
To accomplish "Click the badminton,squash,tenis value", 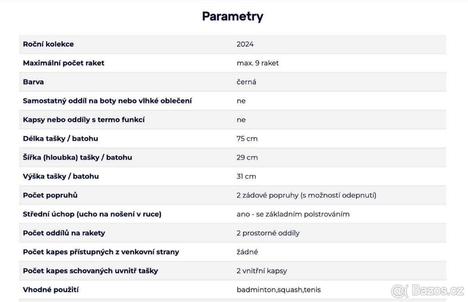I will pos(278,290).
